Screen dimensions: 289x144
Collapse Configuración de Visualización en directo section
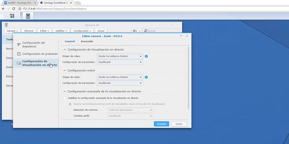(65, 50)
